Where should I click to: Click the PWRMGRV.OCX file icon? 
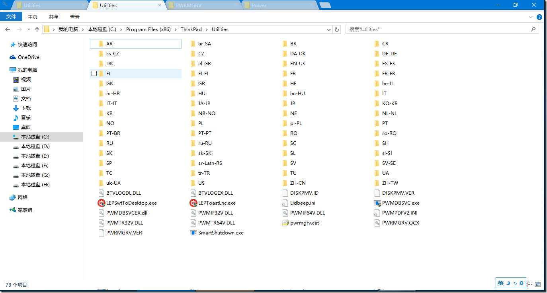click(377, 223)
